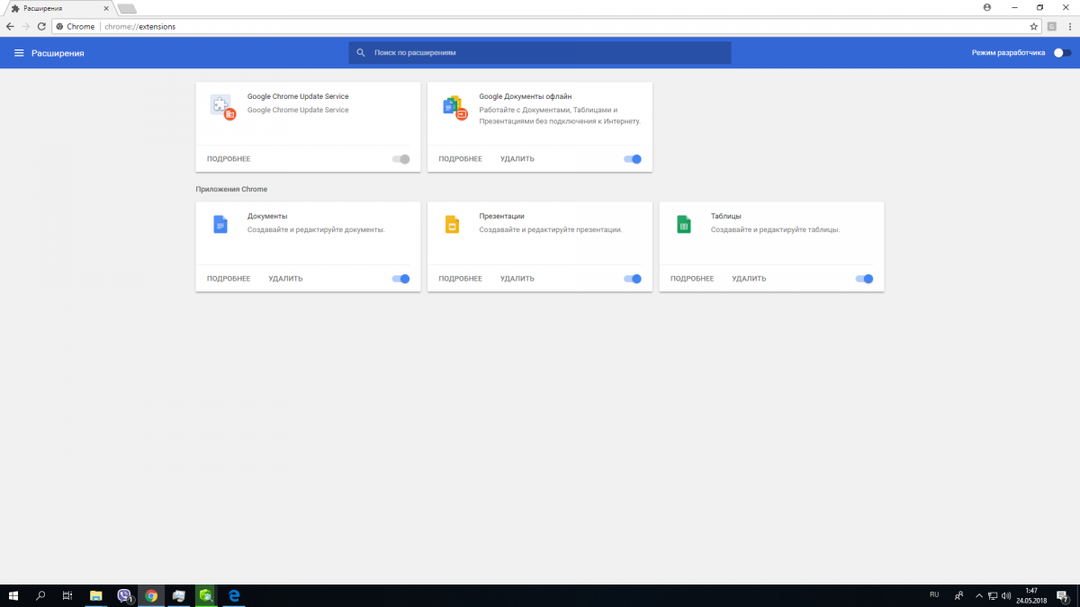Click Удалить for Google Документы офлайн
1080x607 pixels.
click(517, 159)
